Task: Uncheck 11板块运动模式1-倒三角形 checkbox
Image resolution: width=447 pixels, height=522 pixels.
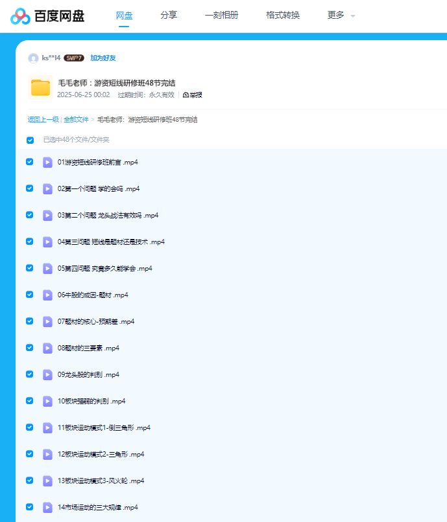Action: point(30,427)
